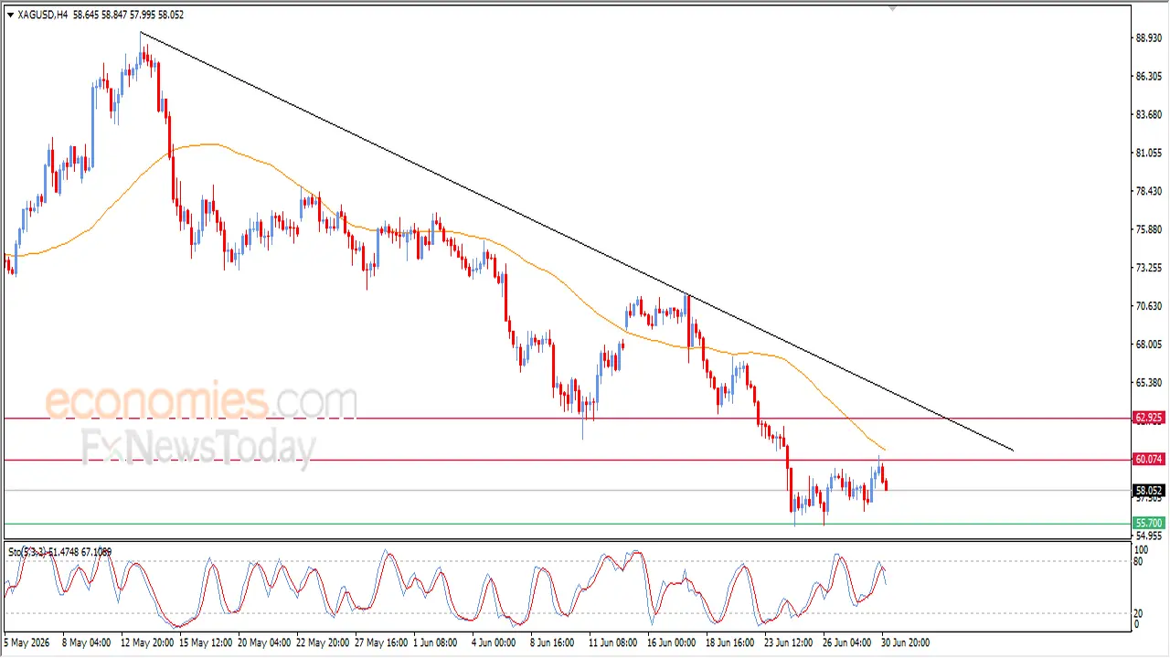Screen dimensions: 1170x658
Task: Click the stochastic 20 level scale label
Action: pyautogui.click(x=1139, y=613)
